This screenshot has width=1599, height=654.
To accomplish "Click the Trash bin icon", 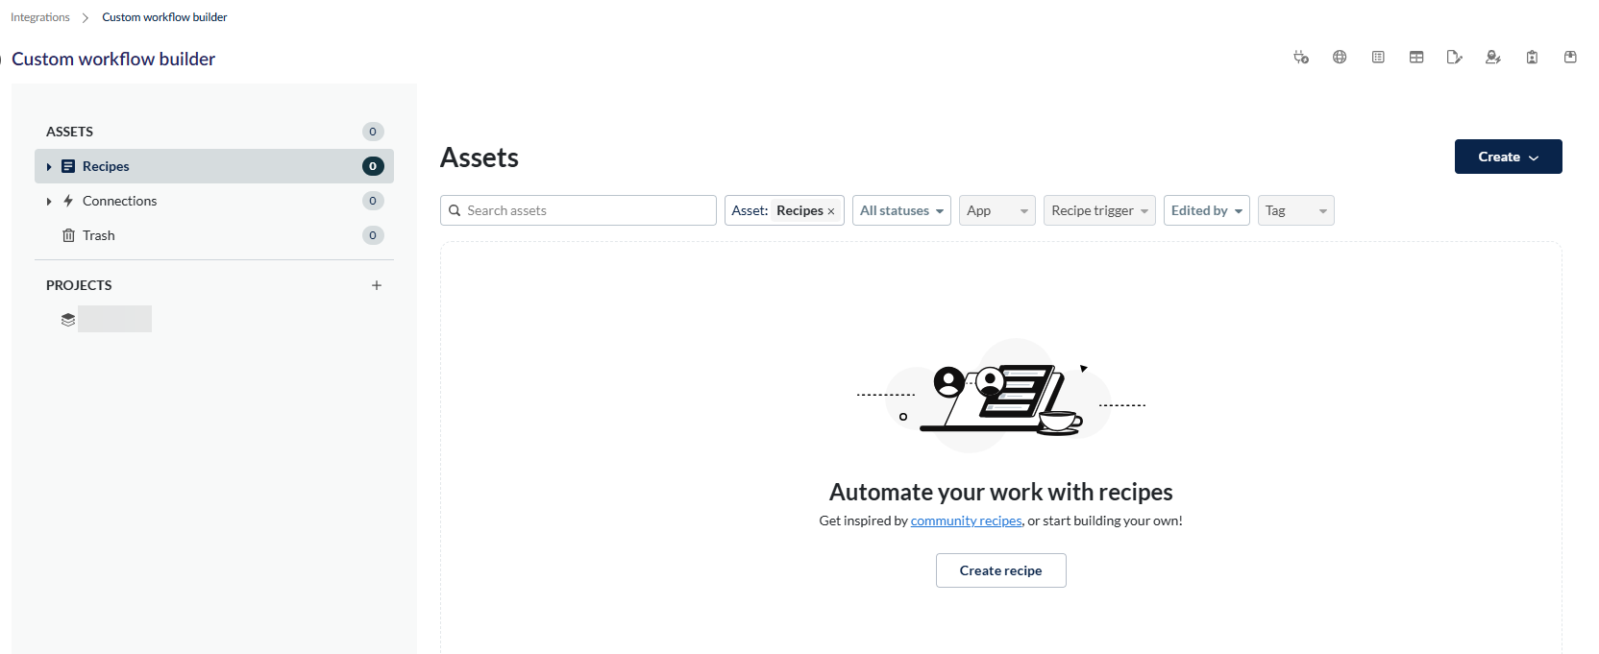I will coord(68,235).
